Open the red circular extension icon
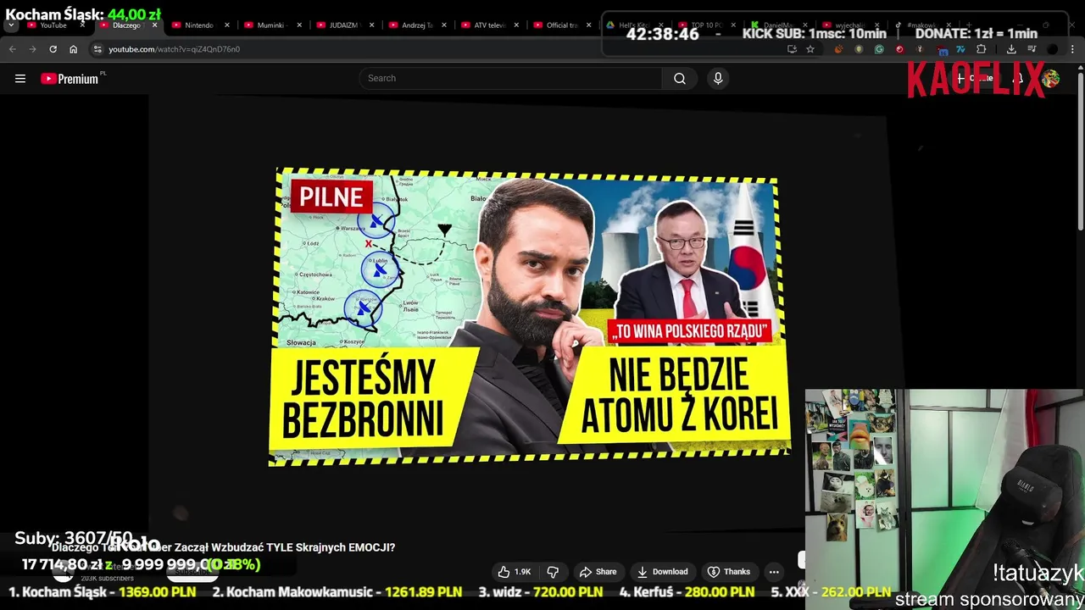 coord(899,49)
